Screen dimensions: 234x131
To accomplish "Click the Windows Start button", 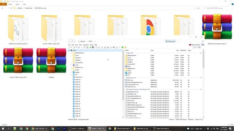I will click(x=3, y=128).
